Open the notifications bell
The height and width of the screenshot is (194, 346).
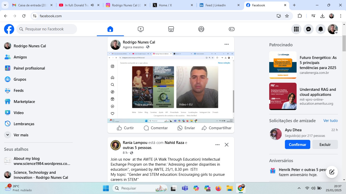coord(321,29)
